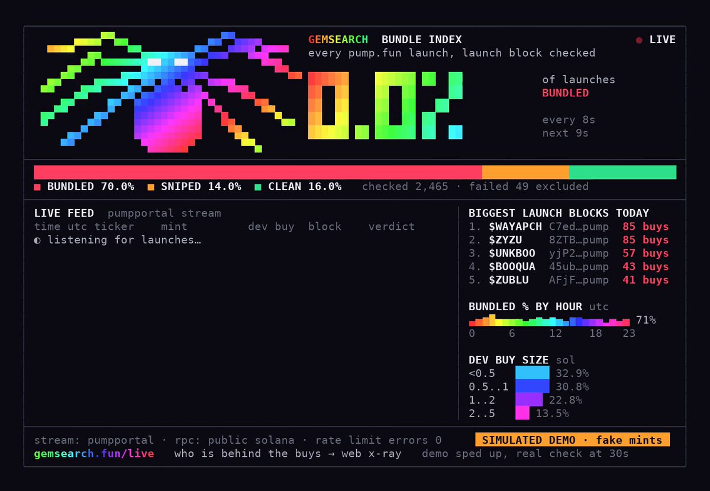The height and width of the screenshot is (491, 710).
Task: Click the LIVE FEED heading
Action: pyautogui.click(x=64, y=213)
